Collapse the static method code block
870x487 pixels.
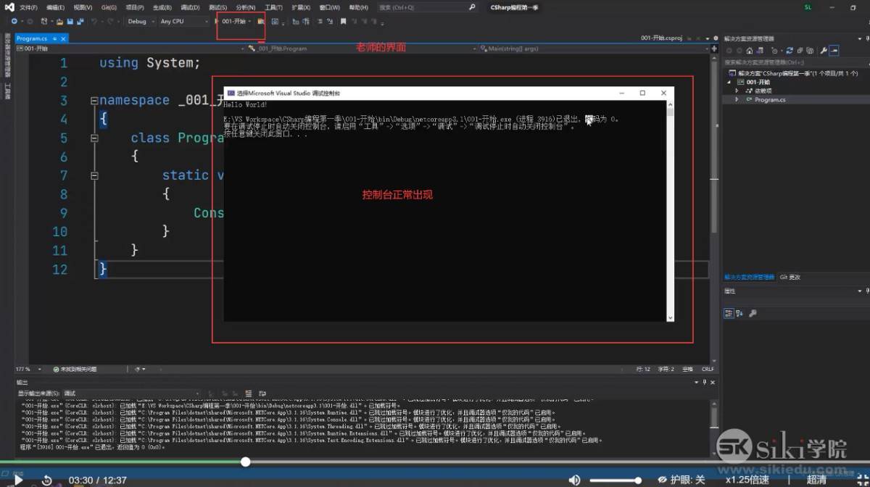point(94,175)
